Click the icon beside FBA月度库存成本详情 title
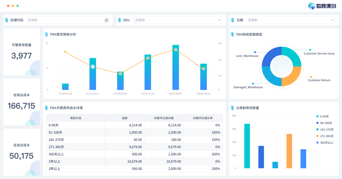Viewport: 342px width, 179px height. 46,108
